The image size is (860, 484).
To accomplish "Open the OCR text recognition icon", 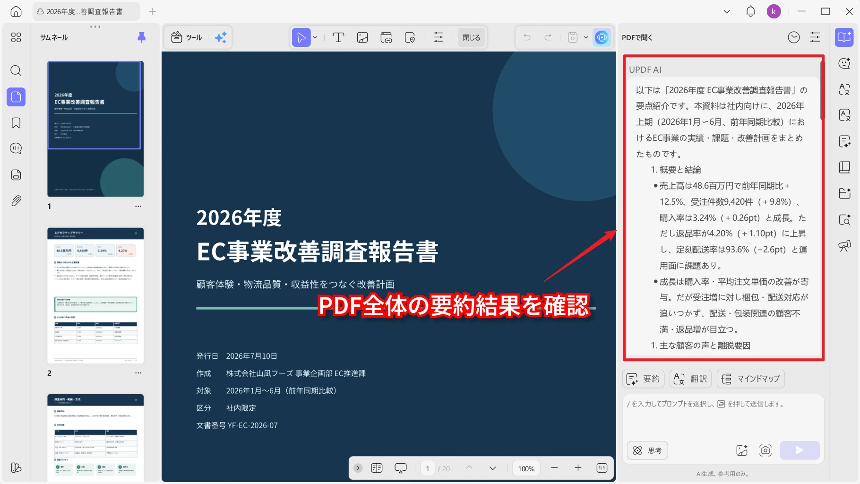I will (x=844, y=115).
